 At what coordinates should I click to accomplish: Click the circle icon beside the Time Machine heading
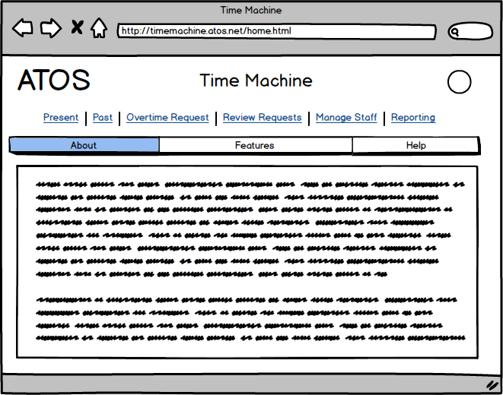click(459, 82)
